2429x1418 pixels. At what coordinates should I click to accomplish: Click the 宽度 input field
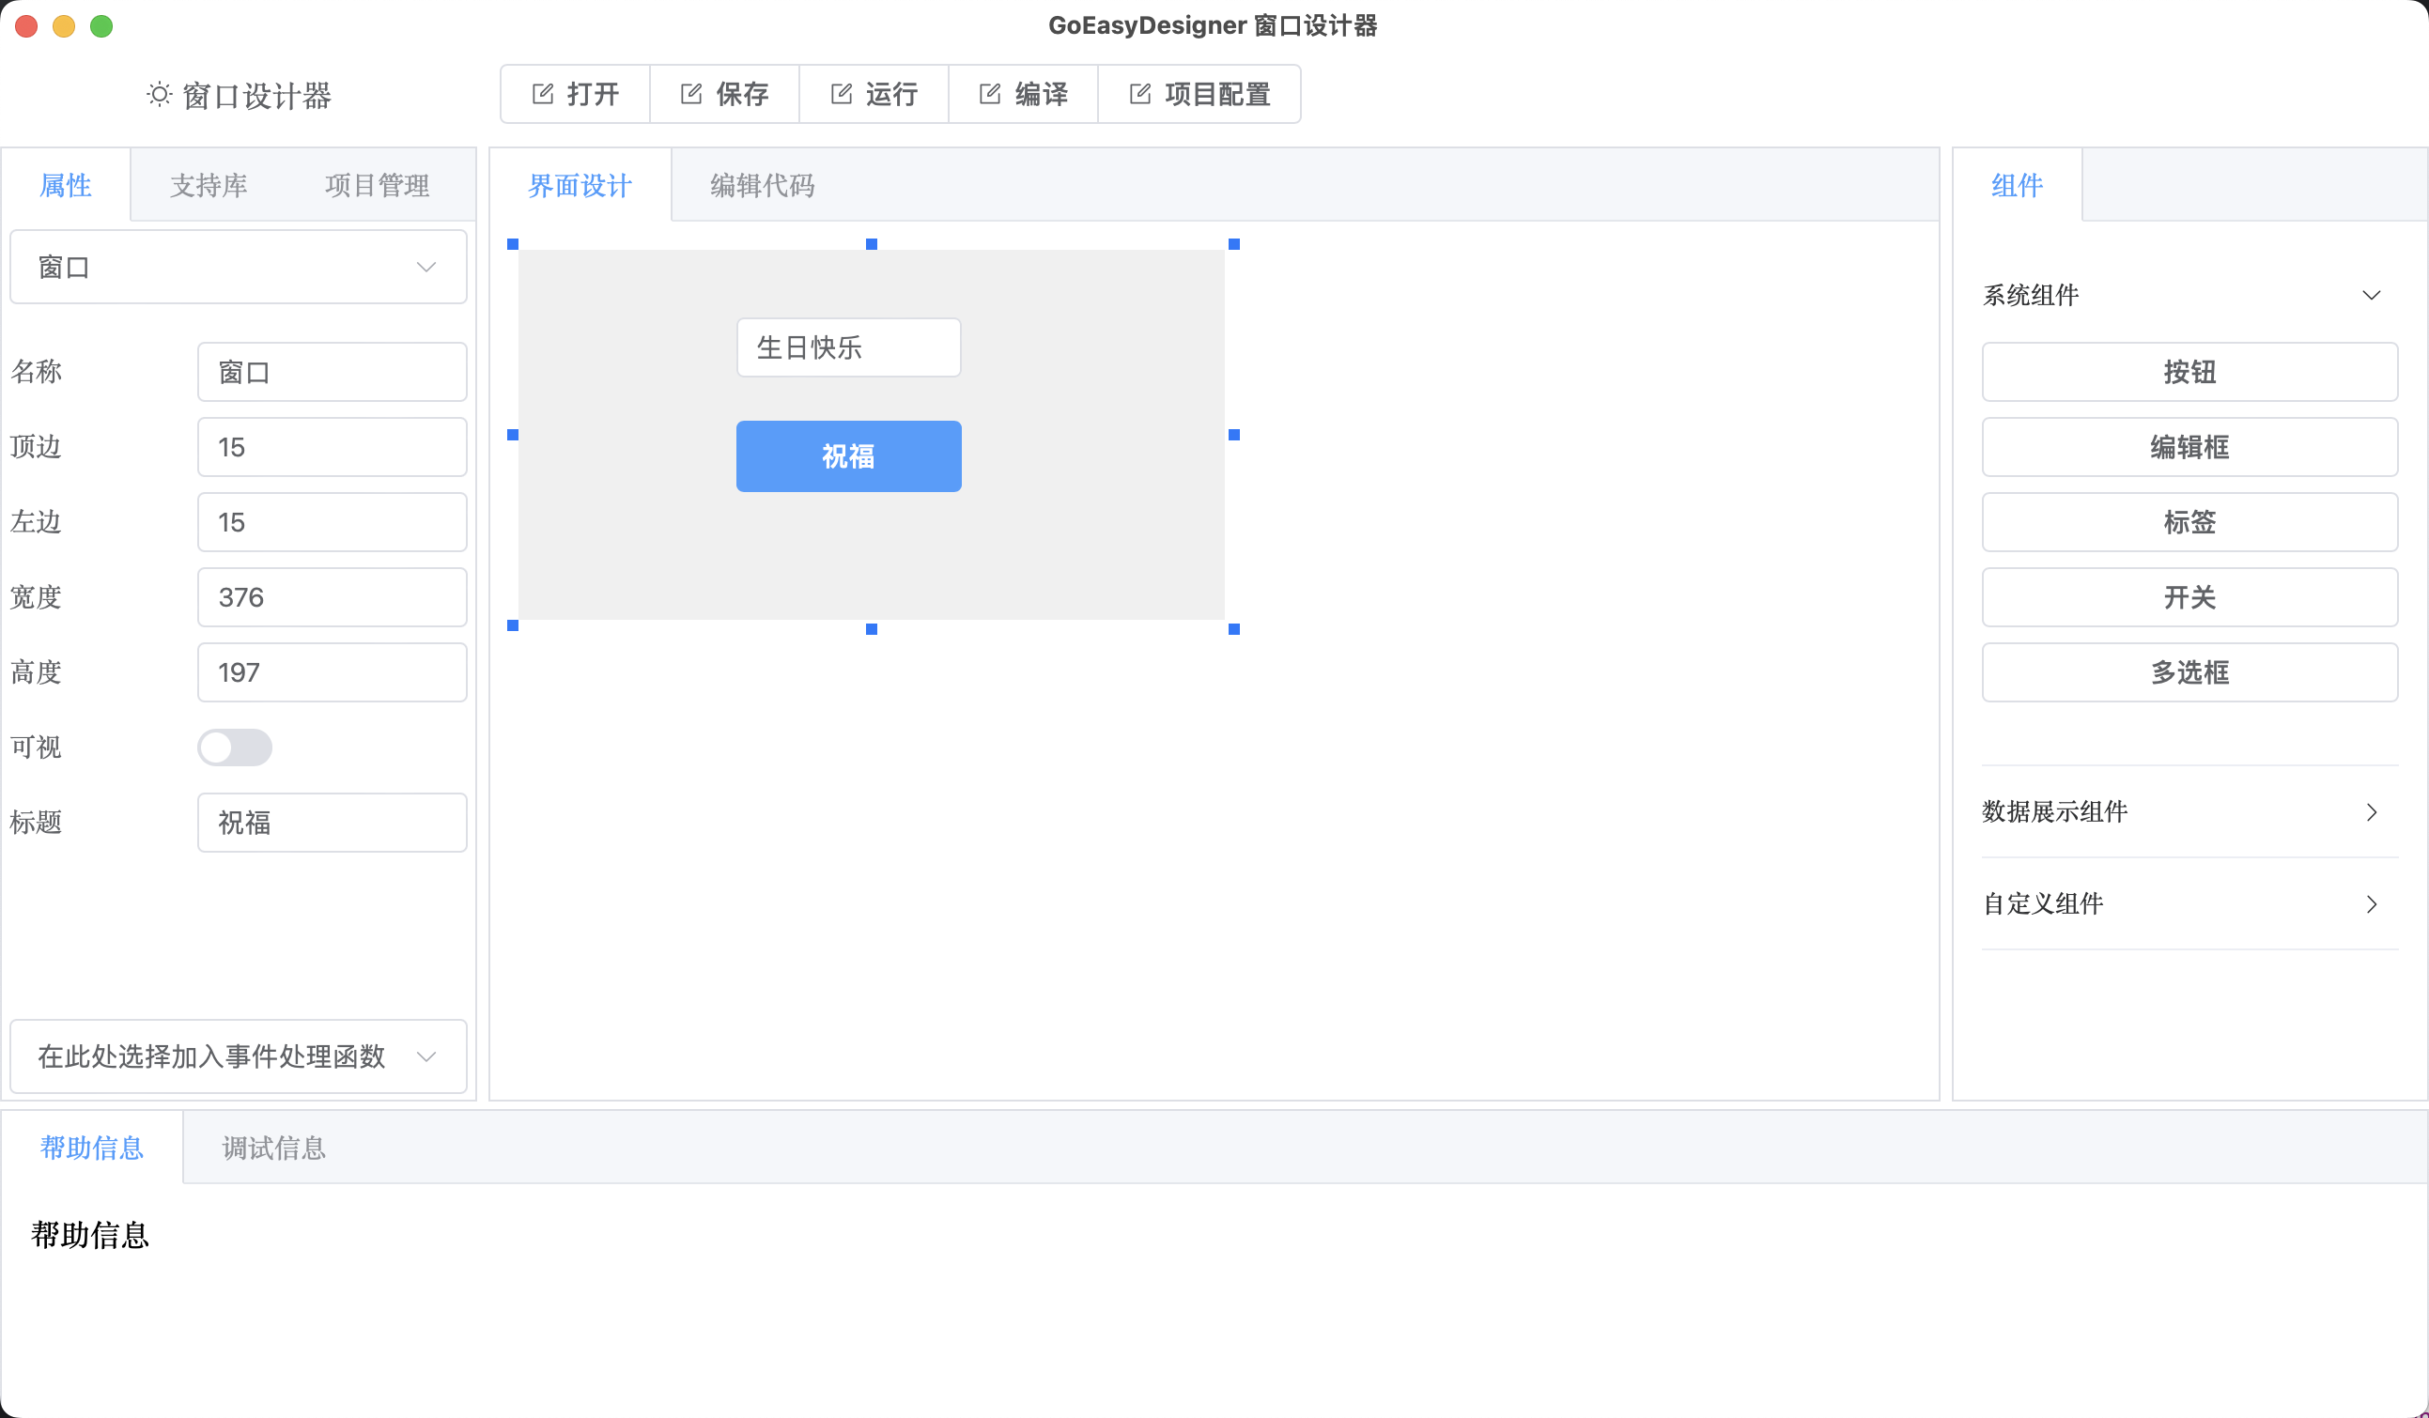tap(332, 597)
